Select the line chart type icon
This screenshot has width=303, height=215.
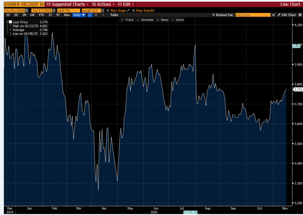[x=90, y=15]
